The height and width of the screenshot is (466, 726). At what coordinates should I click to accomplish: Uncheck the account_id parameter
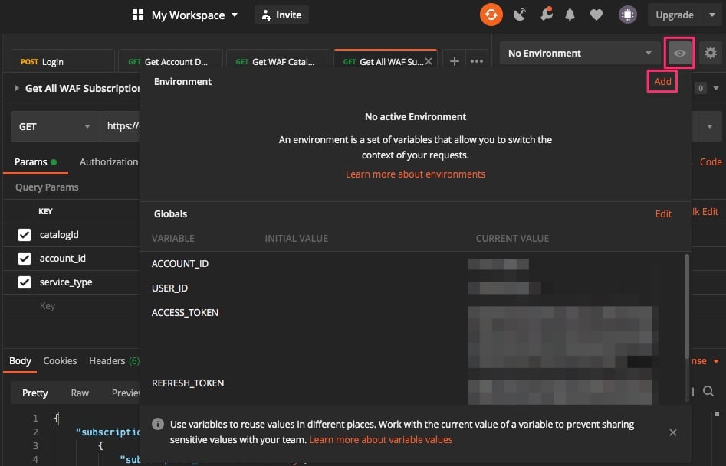[25, 259]
